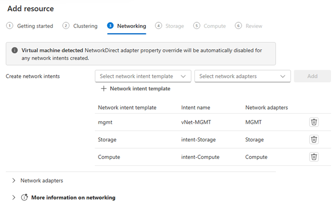This screenshot has width=336, height=204.
Task: Click the Add button
Action: click(x=312, y=76)
